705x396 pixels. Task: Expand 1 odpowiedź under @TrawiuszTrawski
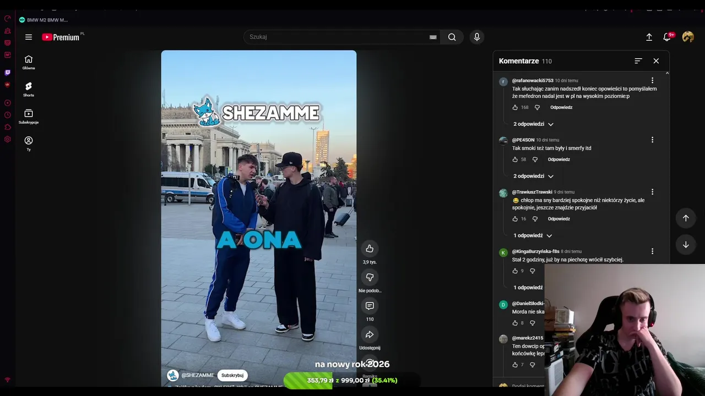coord(533,235)
